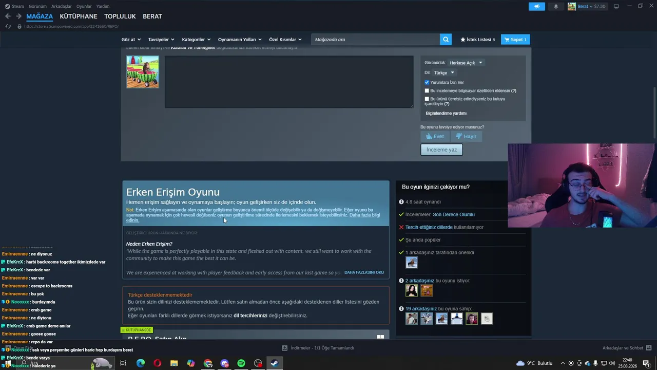Expand Tavsiyeler menu
This screenshot has width=657, height=370.
[161, 40]
